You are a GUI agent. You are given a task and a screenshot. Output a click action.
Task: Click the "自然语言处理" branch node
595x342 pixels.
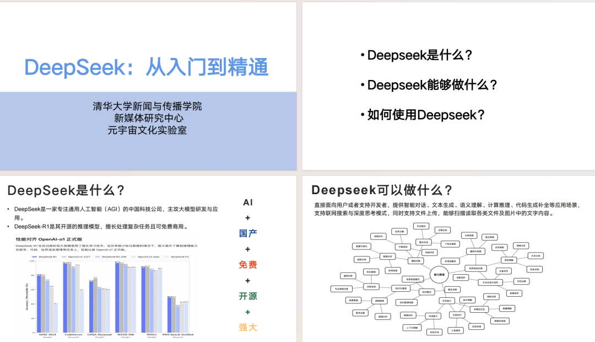pos(475,268)
